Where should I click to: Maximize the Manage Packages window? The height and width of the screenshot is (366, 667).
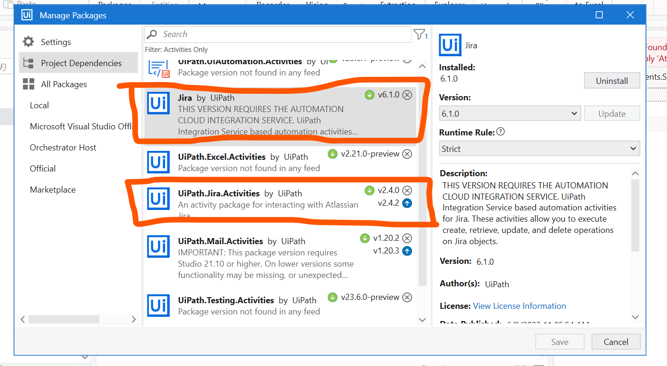pyautogui.click(x=599, y=15)
